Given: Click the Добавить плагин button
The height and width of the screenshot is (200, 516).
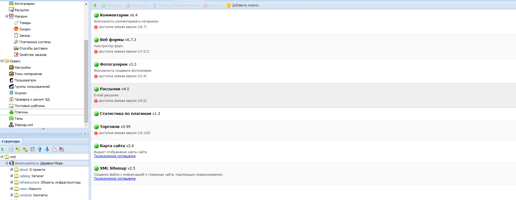Looking at the screenshot, I should 242,5.
